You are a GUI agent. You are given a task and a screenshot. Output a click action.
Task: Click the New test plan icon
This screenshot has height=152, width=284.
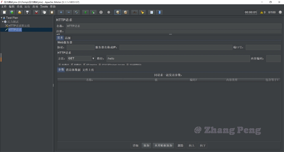4,12
